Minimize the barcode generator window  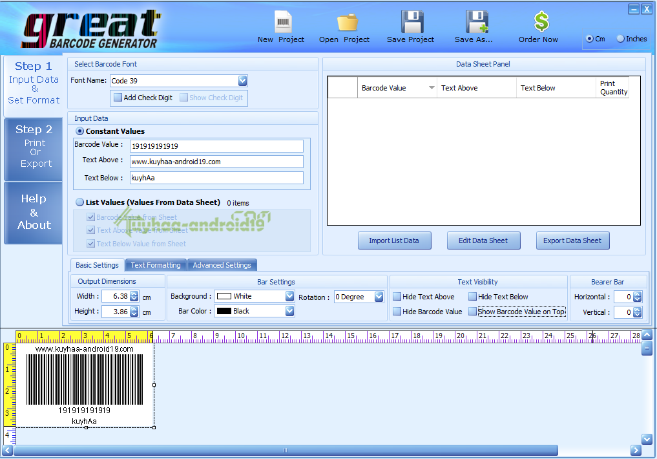pos(634,9)
